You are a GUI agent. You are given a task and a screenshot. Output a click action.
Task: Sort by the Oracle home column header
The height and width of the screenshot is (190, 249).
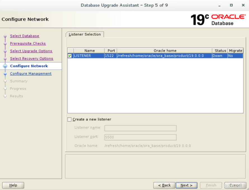pyautogui.click(x=165, y=51)
